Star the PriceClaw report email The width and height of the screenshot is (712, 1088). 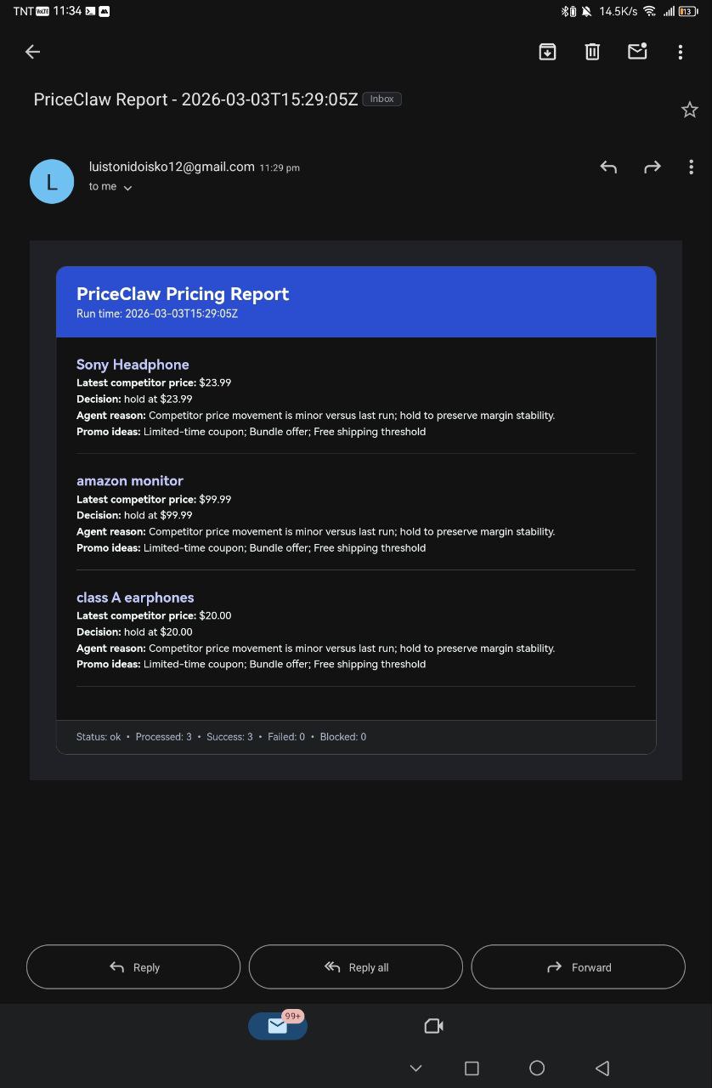pos(689,109)
